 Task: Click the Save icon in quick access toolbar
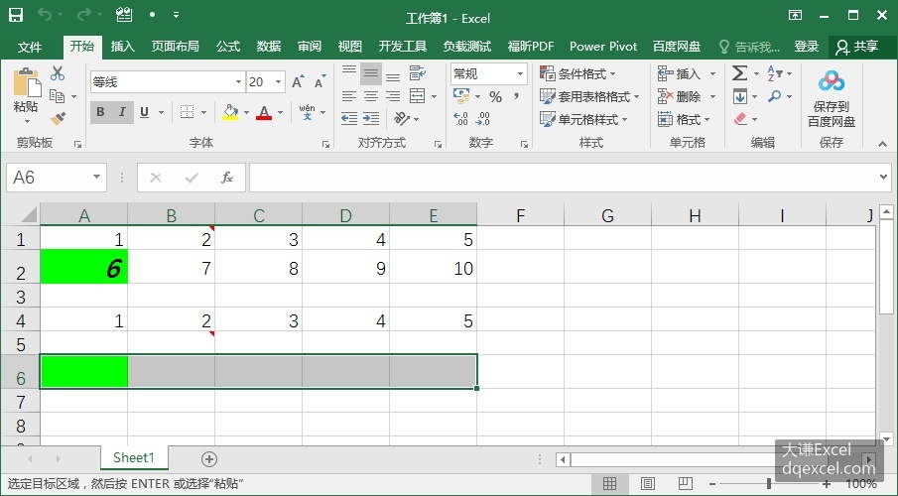[16, 15]
